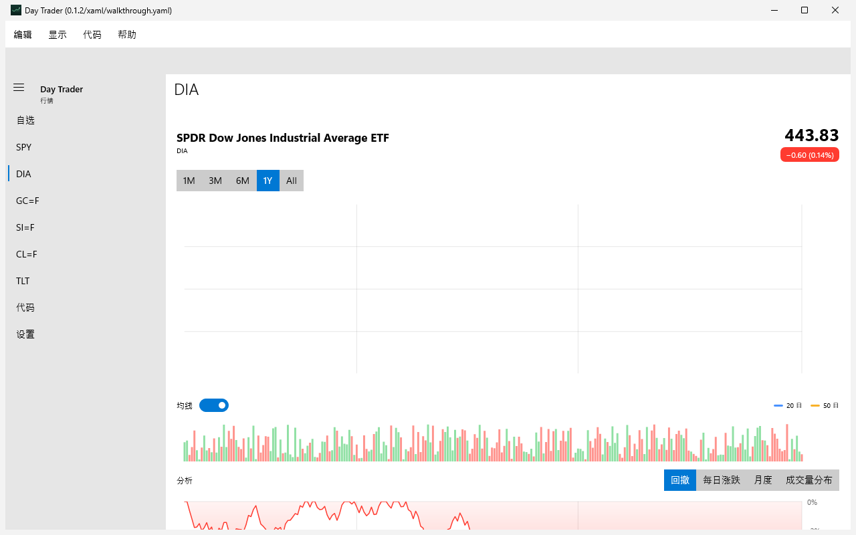Image resolution: width=856 pixels, height=535 pixels.
Task: Select the 回撤 analysis tab
Action: point(680,480)
